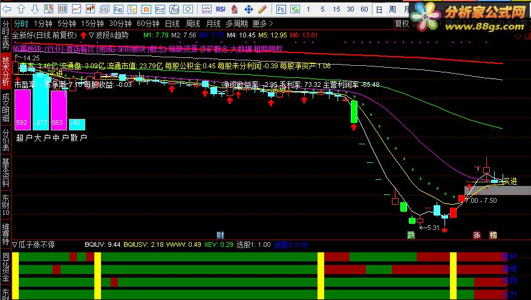
Task: Switch to the 分时 tab
Action: point(21,24)
